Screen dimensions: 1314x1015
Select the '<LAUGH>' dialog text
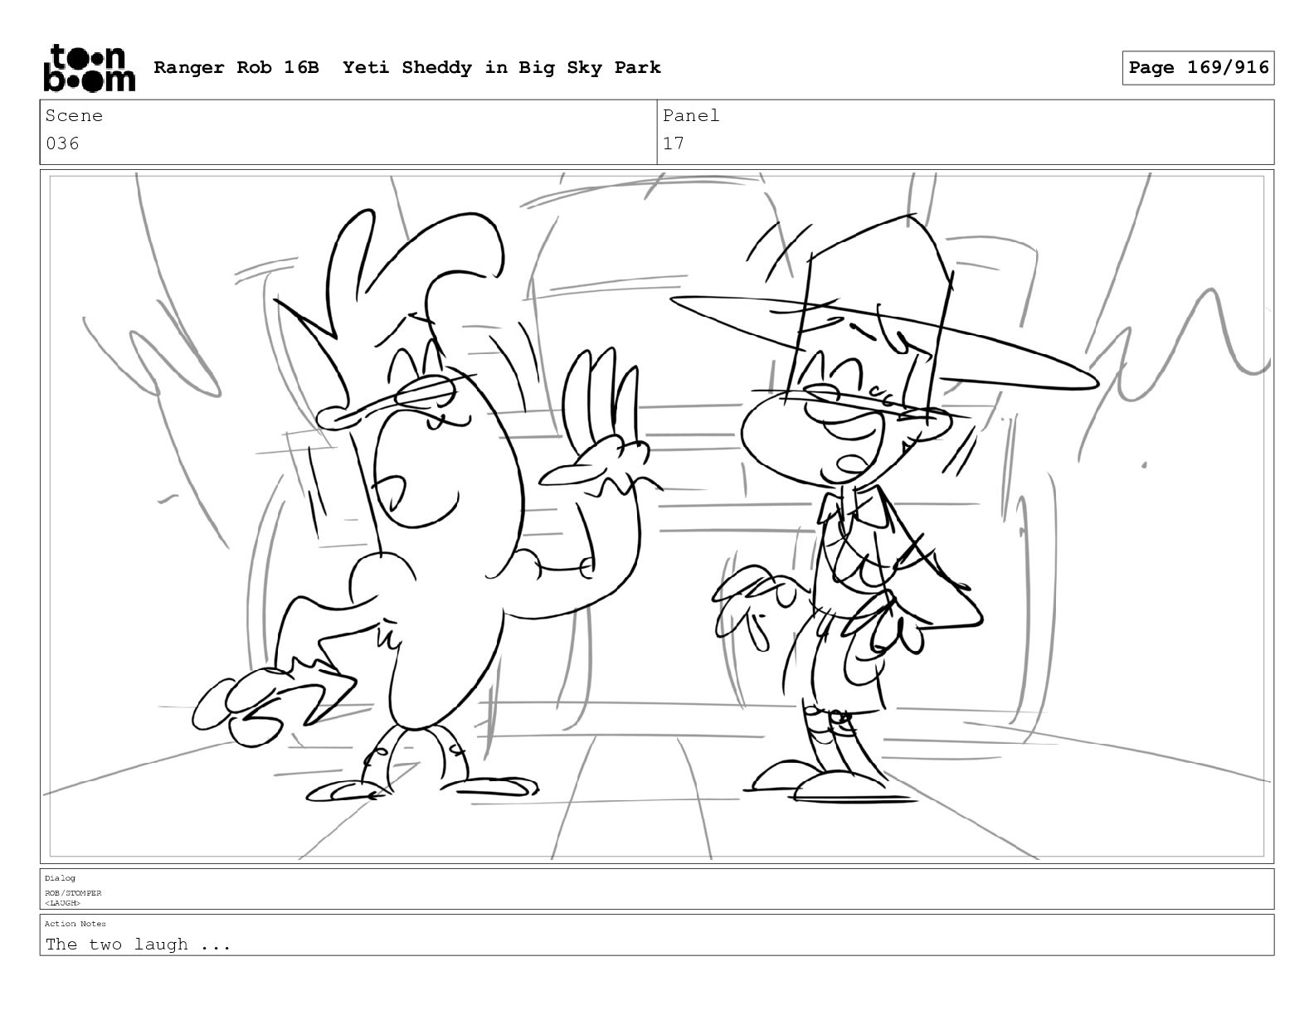pos(63,903)
